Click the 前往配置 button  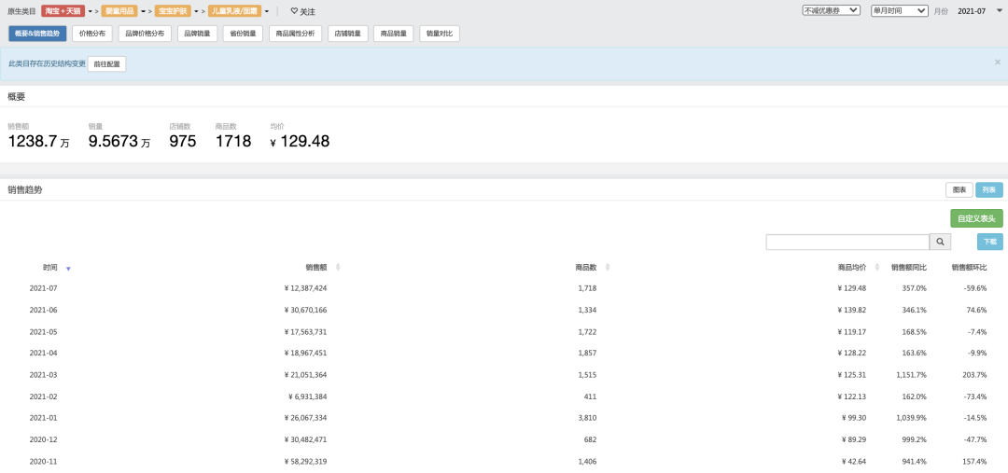(106, 64)
